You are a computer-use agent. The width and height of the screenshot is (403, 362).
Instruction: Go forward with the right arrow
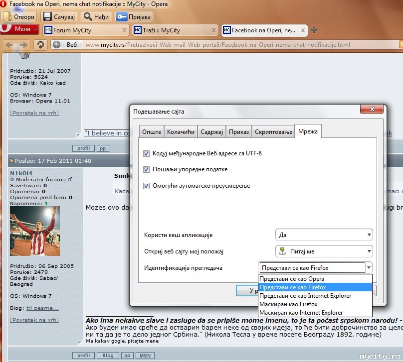pos(24,45)
